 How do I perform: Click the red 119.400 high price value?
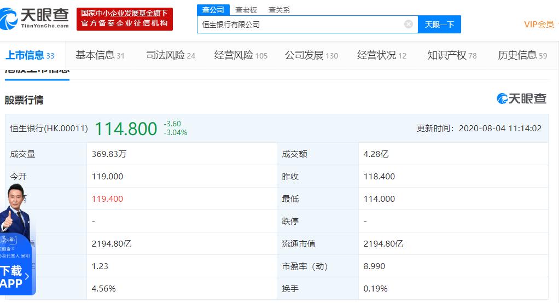[x=107, y=199]
